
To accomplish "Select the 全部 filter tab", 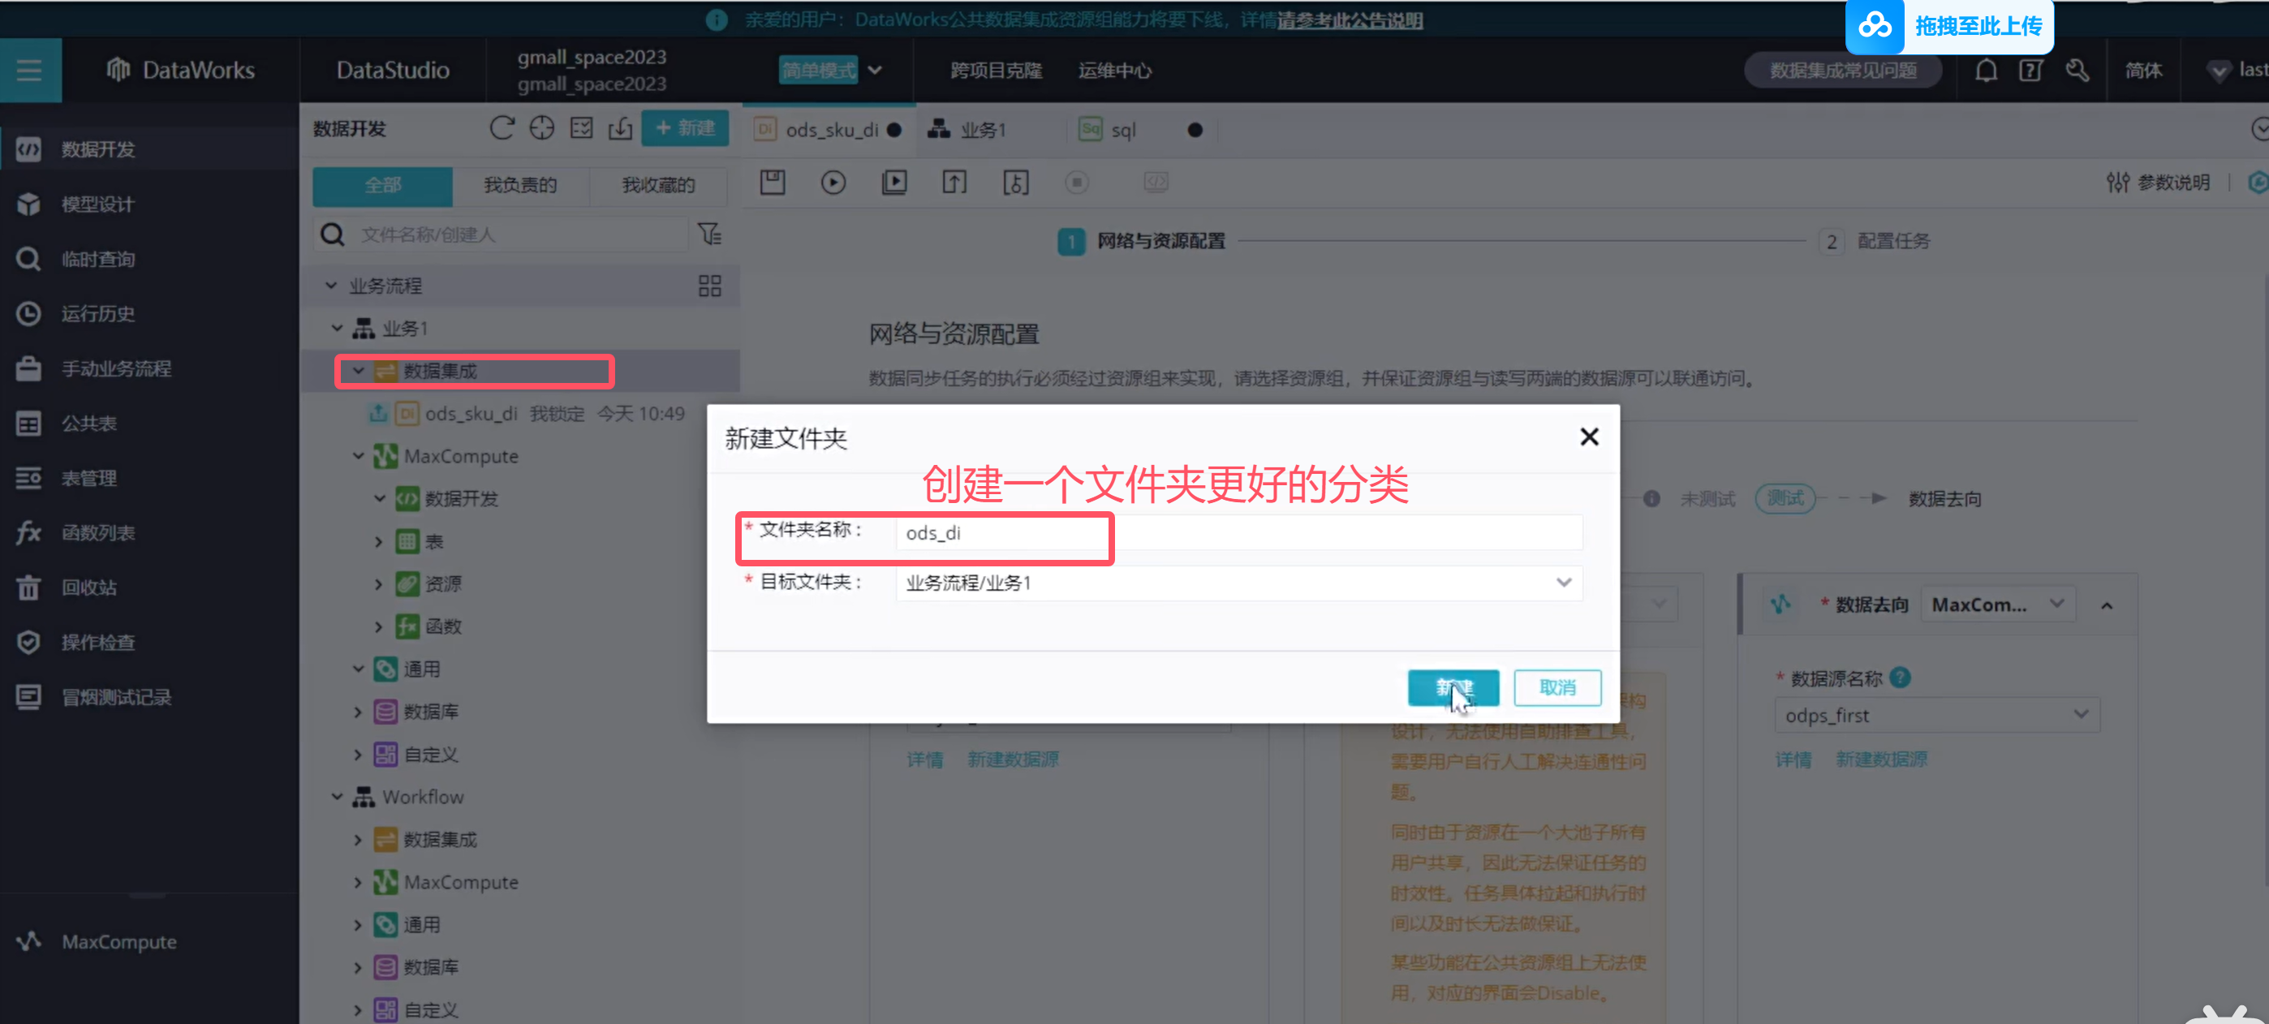I will point(382,185).
